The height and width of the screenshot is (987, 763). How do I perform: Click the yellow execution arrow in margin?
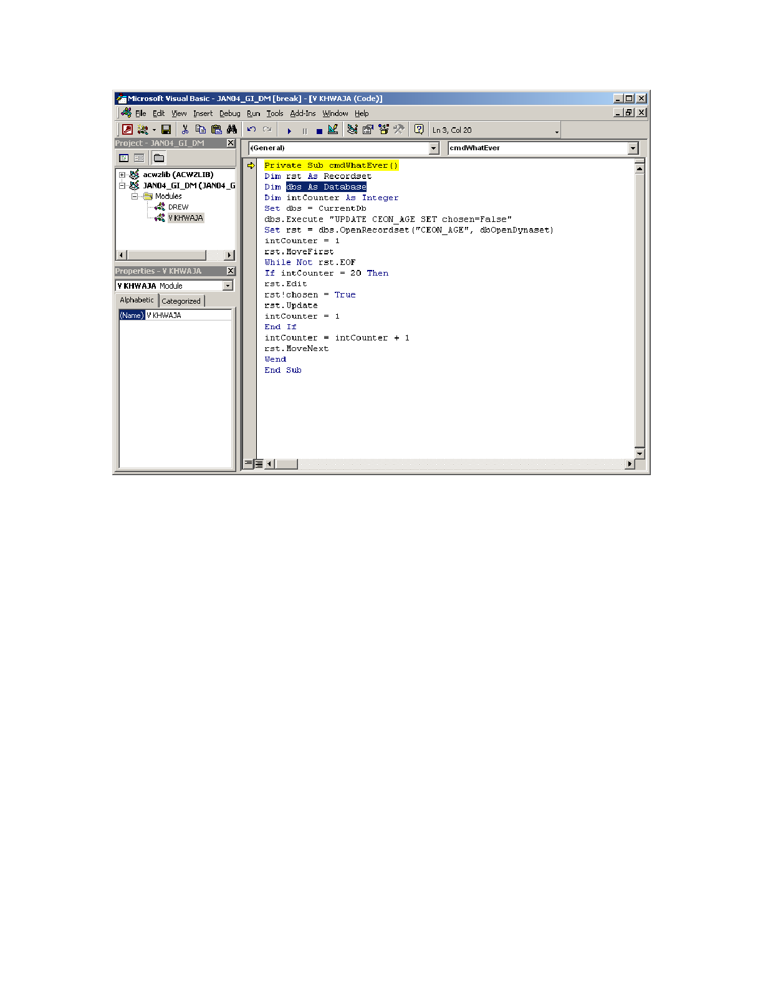point(251,166)
